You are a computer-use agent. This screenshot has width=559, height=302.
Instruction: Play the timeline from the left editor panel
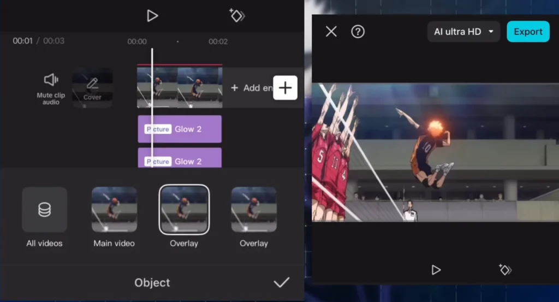152,16
